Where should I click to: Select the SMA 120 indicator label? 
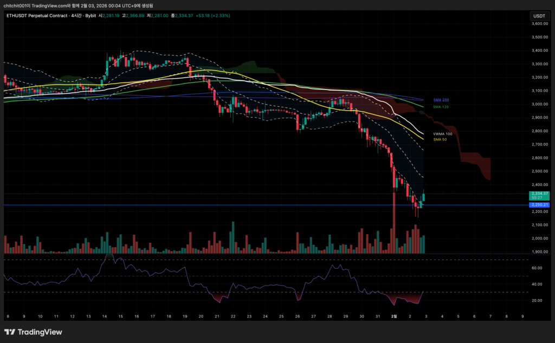441,107
